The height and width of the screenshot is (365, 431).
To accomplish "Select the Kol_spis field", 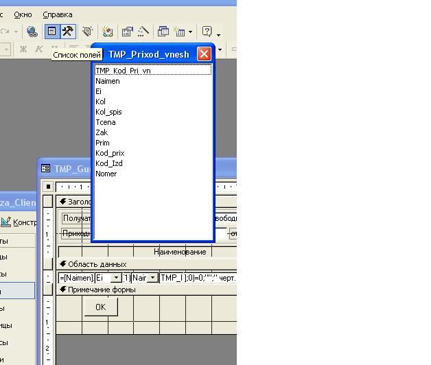I will (153, 112).
